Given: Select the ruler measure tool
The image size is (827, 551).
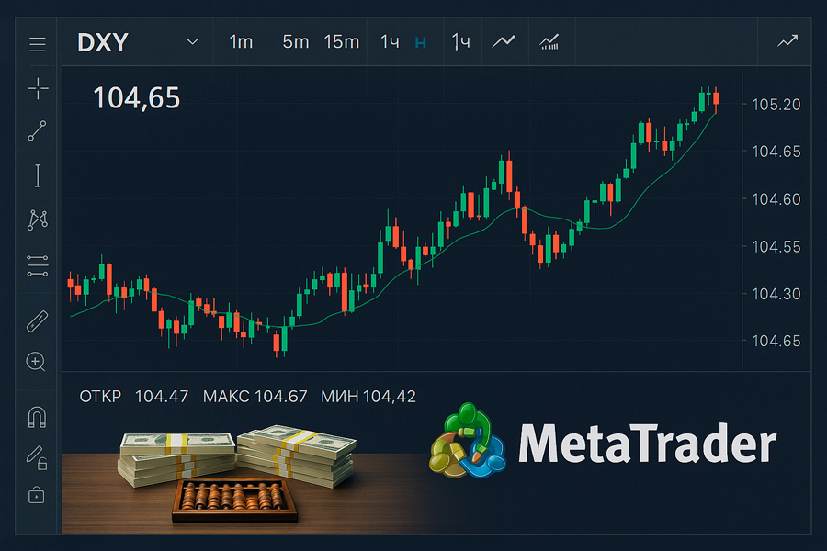Looking at the screenshot, I should pyautogui.click(x=37, y=322).
